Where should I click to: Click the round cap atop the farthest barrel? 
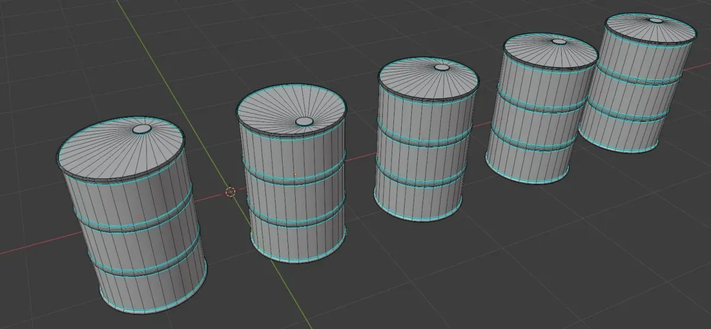(x=655, y=20)
